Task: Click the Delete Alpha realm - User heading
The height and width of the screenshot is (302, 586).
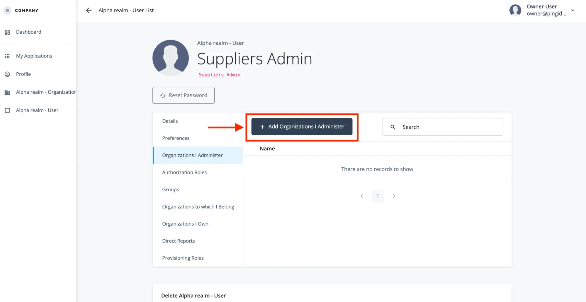Action: 193,296
